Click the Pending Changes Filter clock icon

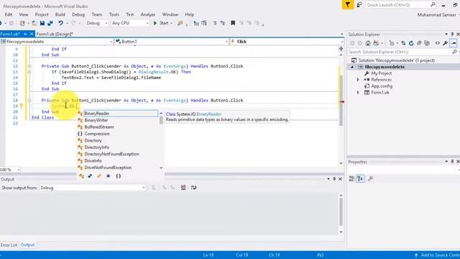392,43
